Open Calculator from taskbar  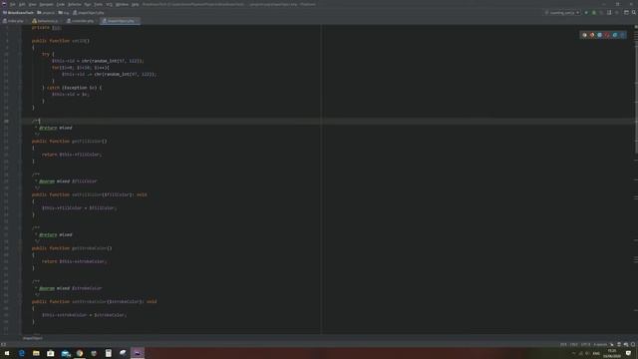pyautogui.click(x=109, y=353)
